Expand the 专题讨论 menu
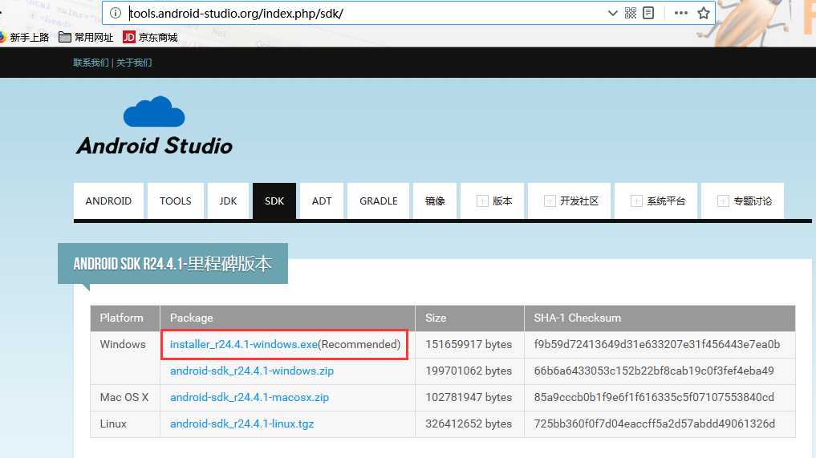The width and height of the screenshot is (816, 458). [744, 201]
